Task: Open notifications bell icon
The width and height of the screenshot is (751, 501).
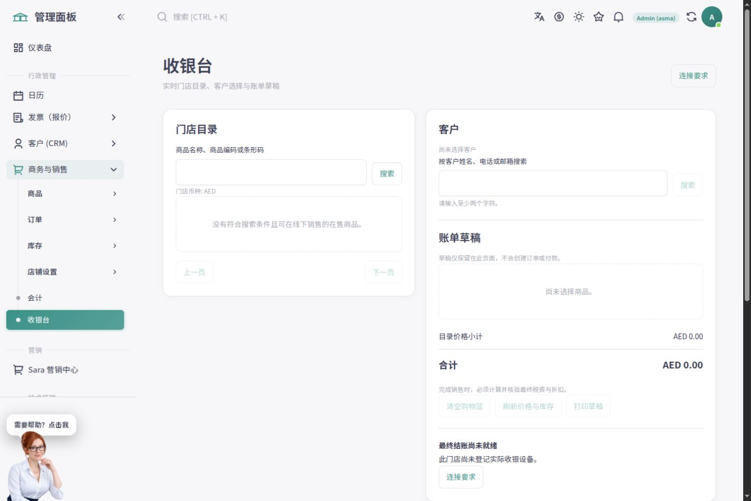Action: coord(619,17)
